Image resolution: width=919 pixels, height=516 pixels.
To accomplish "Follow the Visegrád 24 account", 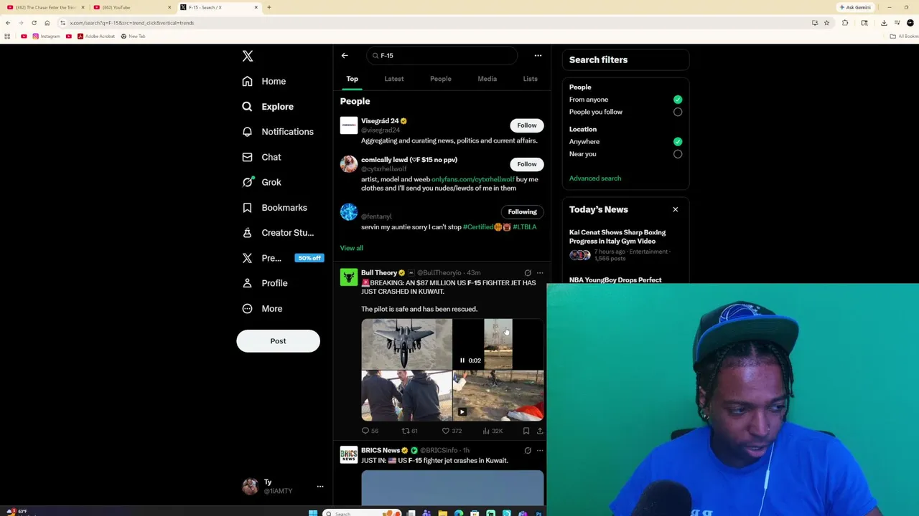I will coord(526,125).
